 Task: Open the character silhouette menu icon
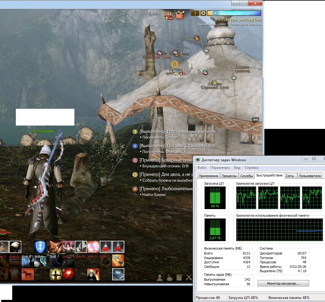[x=159, y=278]
